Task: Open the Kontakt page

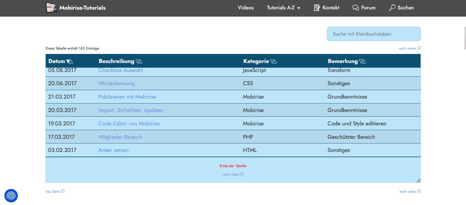Action: 326,8
